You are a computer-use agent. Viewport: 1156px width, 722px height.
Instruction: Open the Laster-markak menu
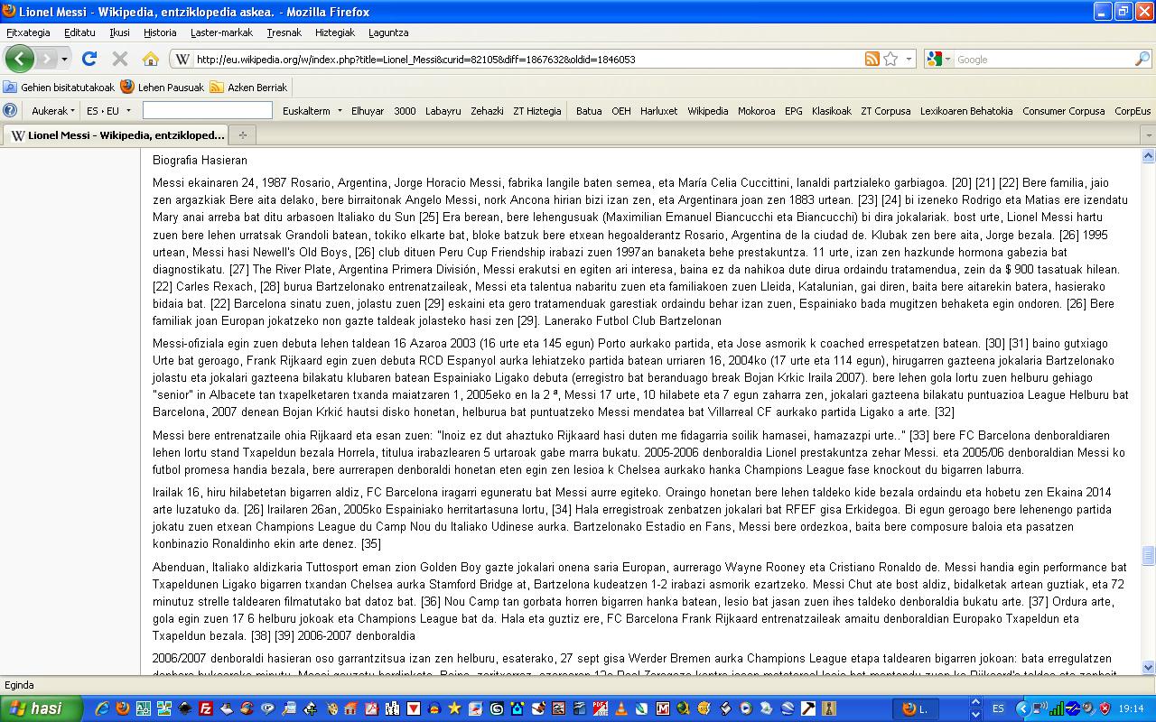[x=221, y=32]
